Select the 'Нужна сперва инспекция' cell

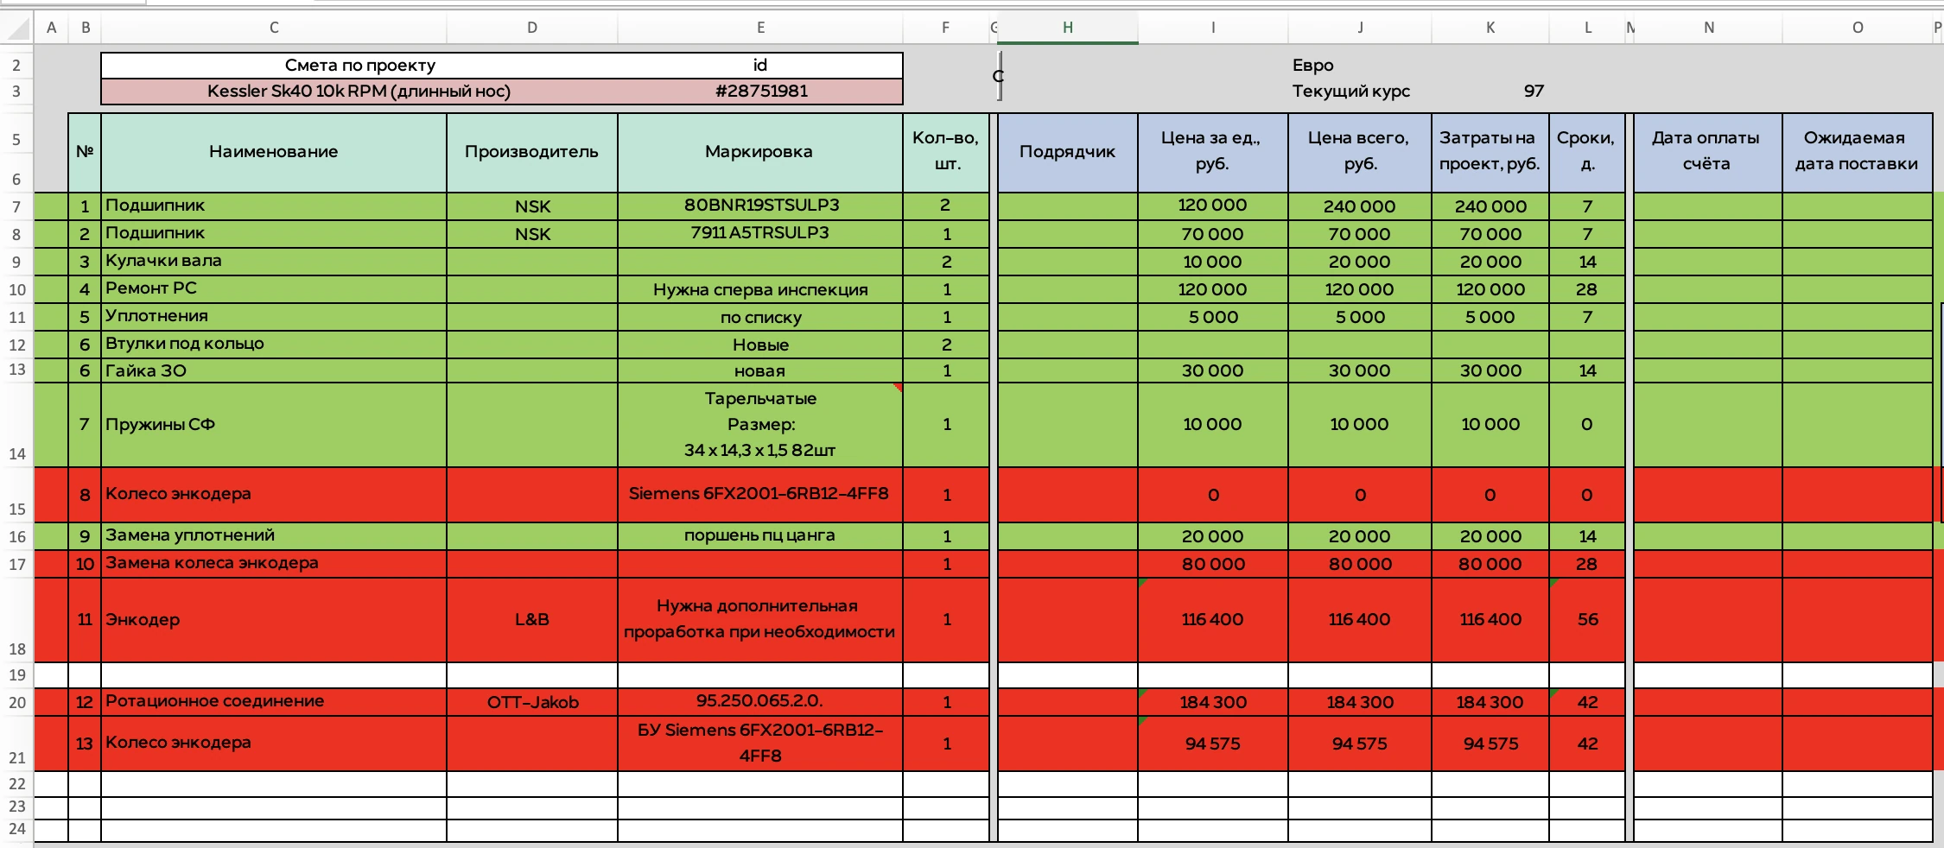[760, 289]
